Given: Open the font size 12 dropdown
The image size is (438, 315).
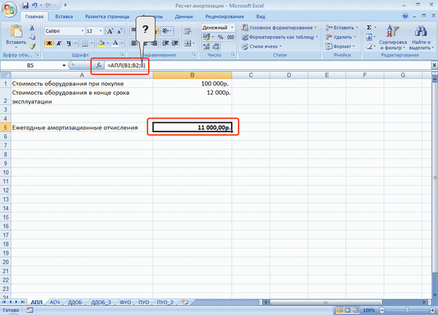Looking at the screenshot, I should 101,31.
